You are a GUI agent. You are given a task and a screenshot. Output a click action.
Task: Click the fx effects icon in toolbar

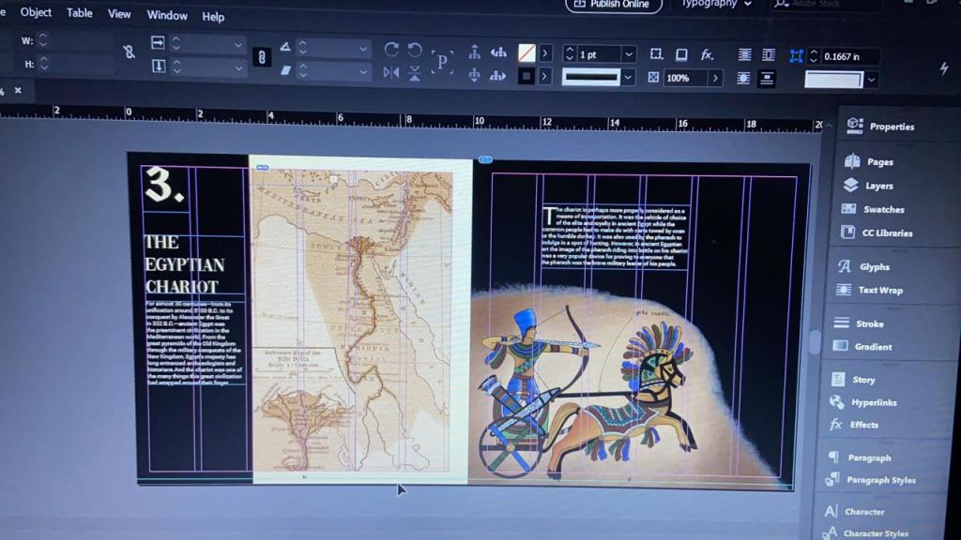point(708,55)
